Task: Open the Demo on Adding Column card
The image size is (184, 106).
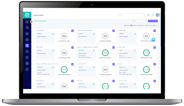Action: (x=88, y=47)
